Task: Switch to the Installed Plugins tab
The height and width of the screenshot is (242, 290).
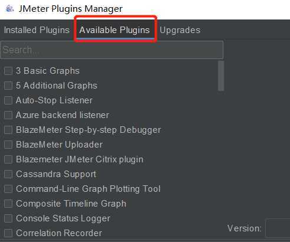Action: (x=37, y=30)
